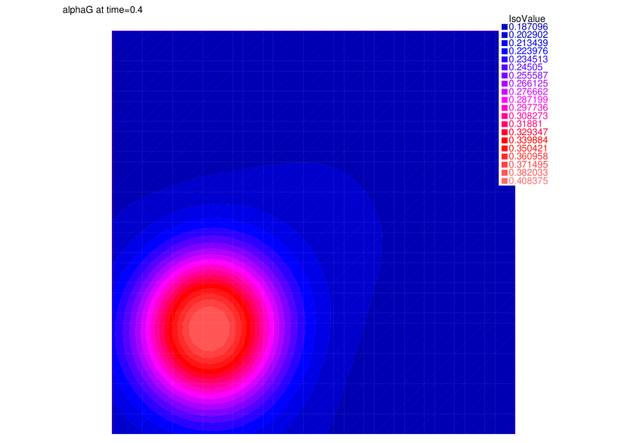Select the color swatch beside 0.187096

point(505,26)
